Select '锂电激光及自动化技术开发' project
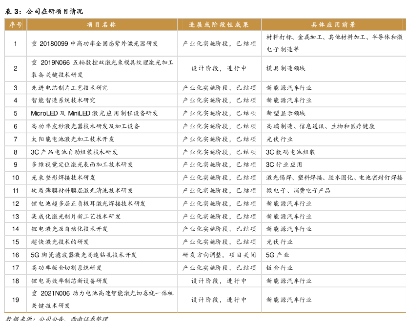This screenshot has height=321, width=406. [x=69, y=229]
